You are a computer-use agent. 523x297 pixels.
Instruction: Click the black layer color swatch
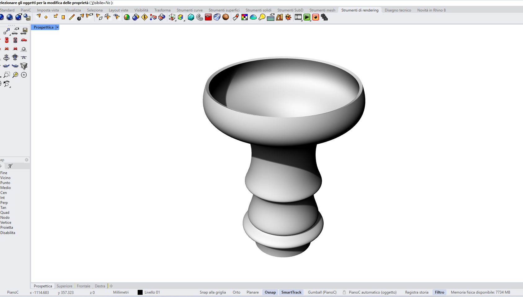[140, 292]
